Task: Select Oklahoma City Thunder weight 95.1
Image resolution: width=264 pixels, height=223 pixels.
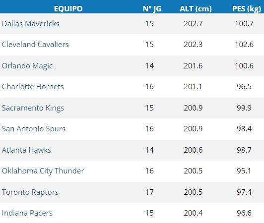Action: point(244,171)
